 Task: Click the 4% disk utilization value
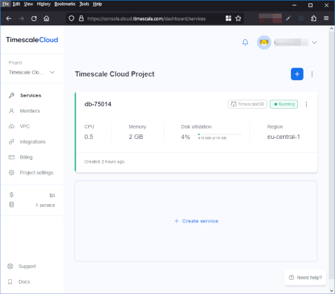[186, 137]
